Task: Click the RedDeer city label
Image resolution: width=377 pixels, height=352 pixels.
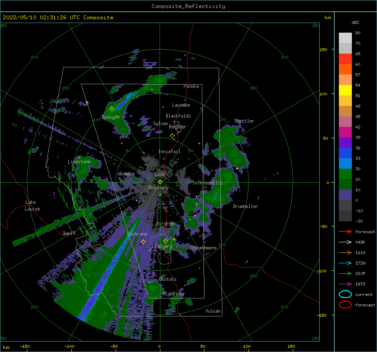Action: coord(178,127)
